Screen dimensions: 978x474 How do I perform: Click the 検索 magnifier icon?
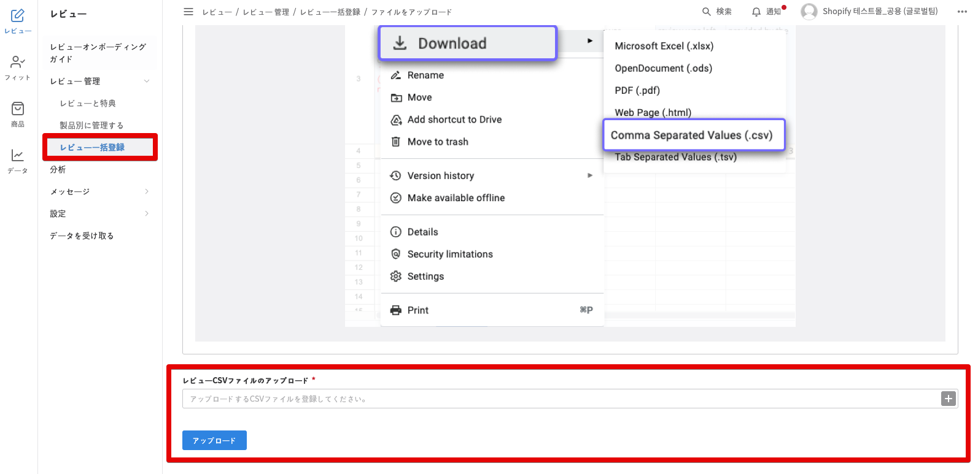coord(707,12)
